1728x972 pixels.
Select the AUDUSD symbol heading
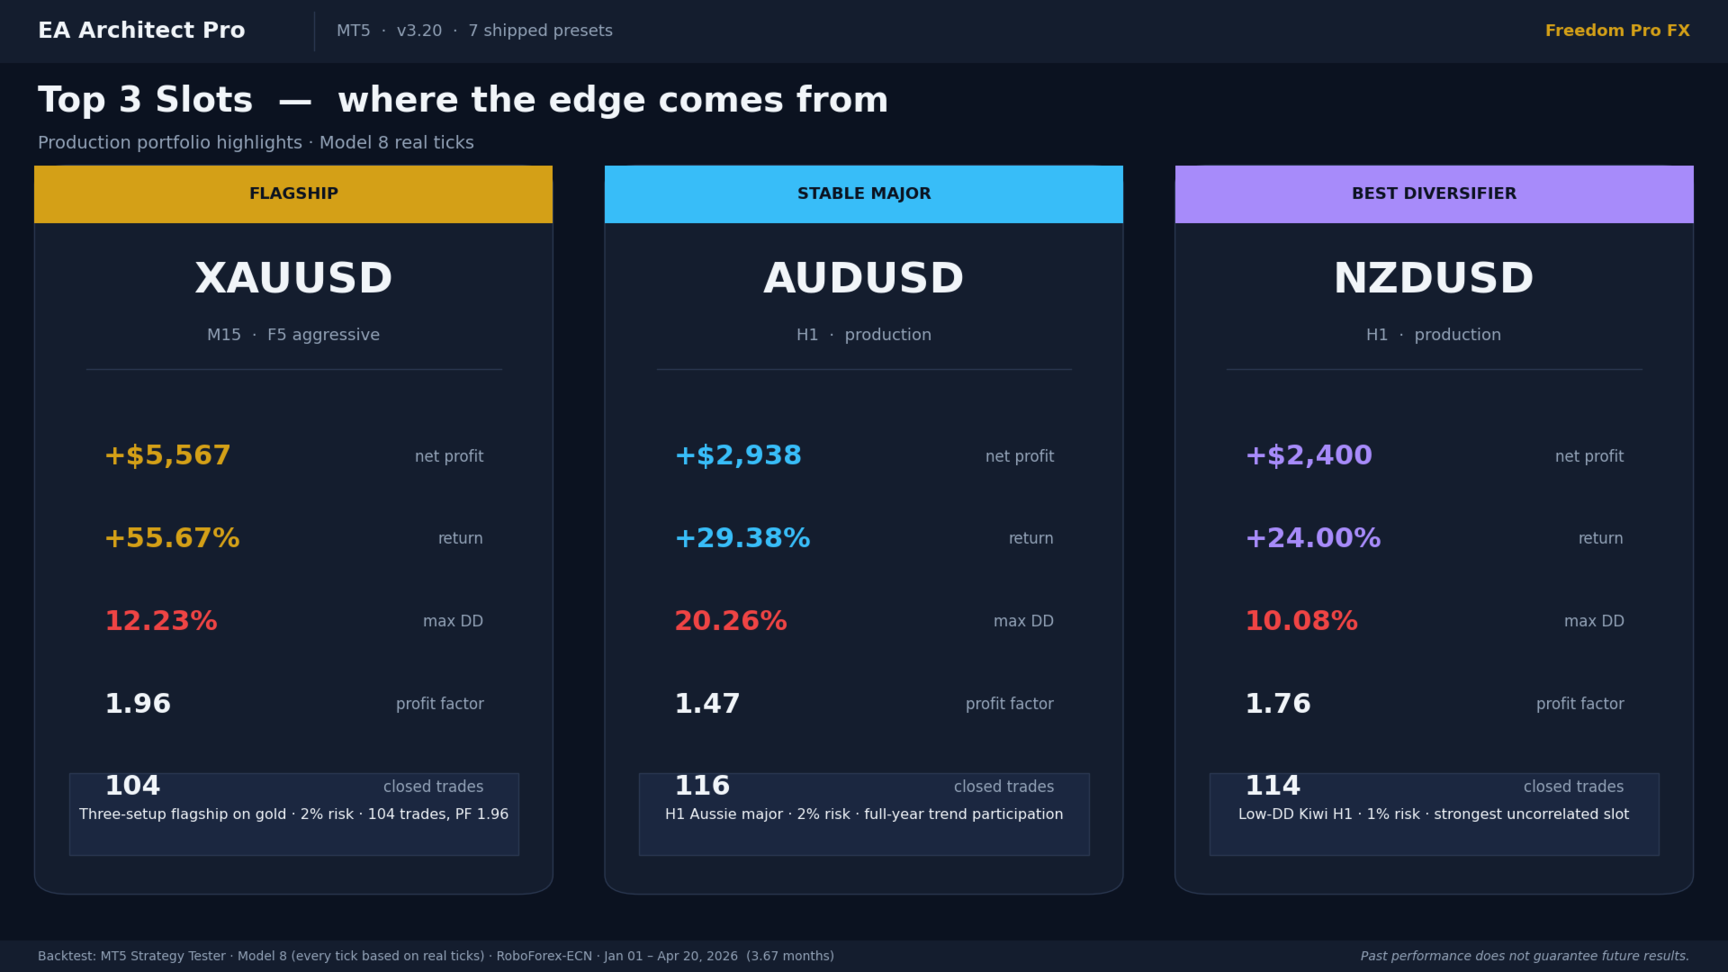(864, 279)
